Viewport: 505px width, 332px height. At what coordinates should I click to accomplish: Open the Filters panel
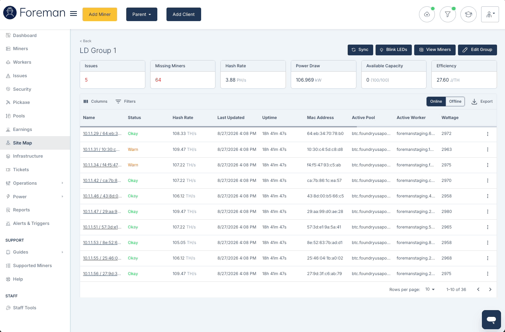pyautogui.click(x=125, y=102)
